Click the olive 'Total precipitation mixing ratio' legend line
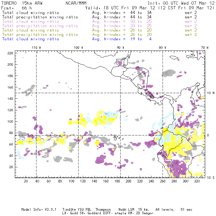Screen dimensions: 216x216 tap(40, 34)
